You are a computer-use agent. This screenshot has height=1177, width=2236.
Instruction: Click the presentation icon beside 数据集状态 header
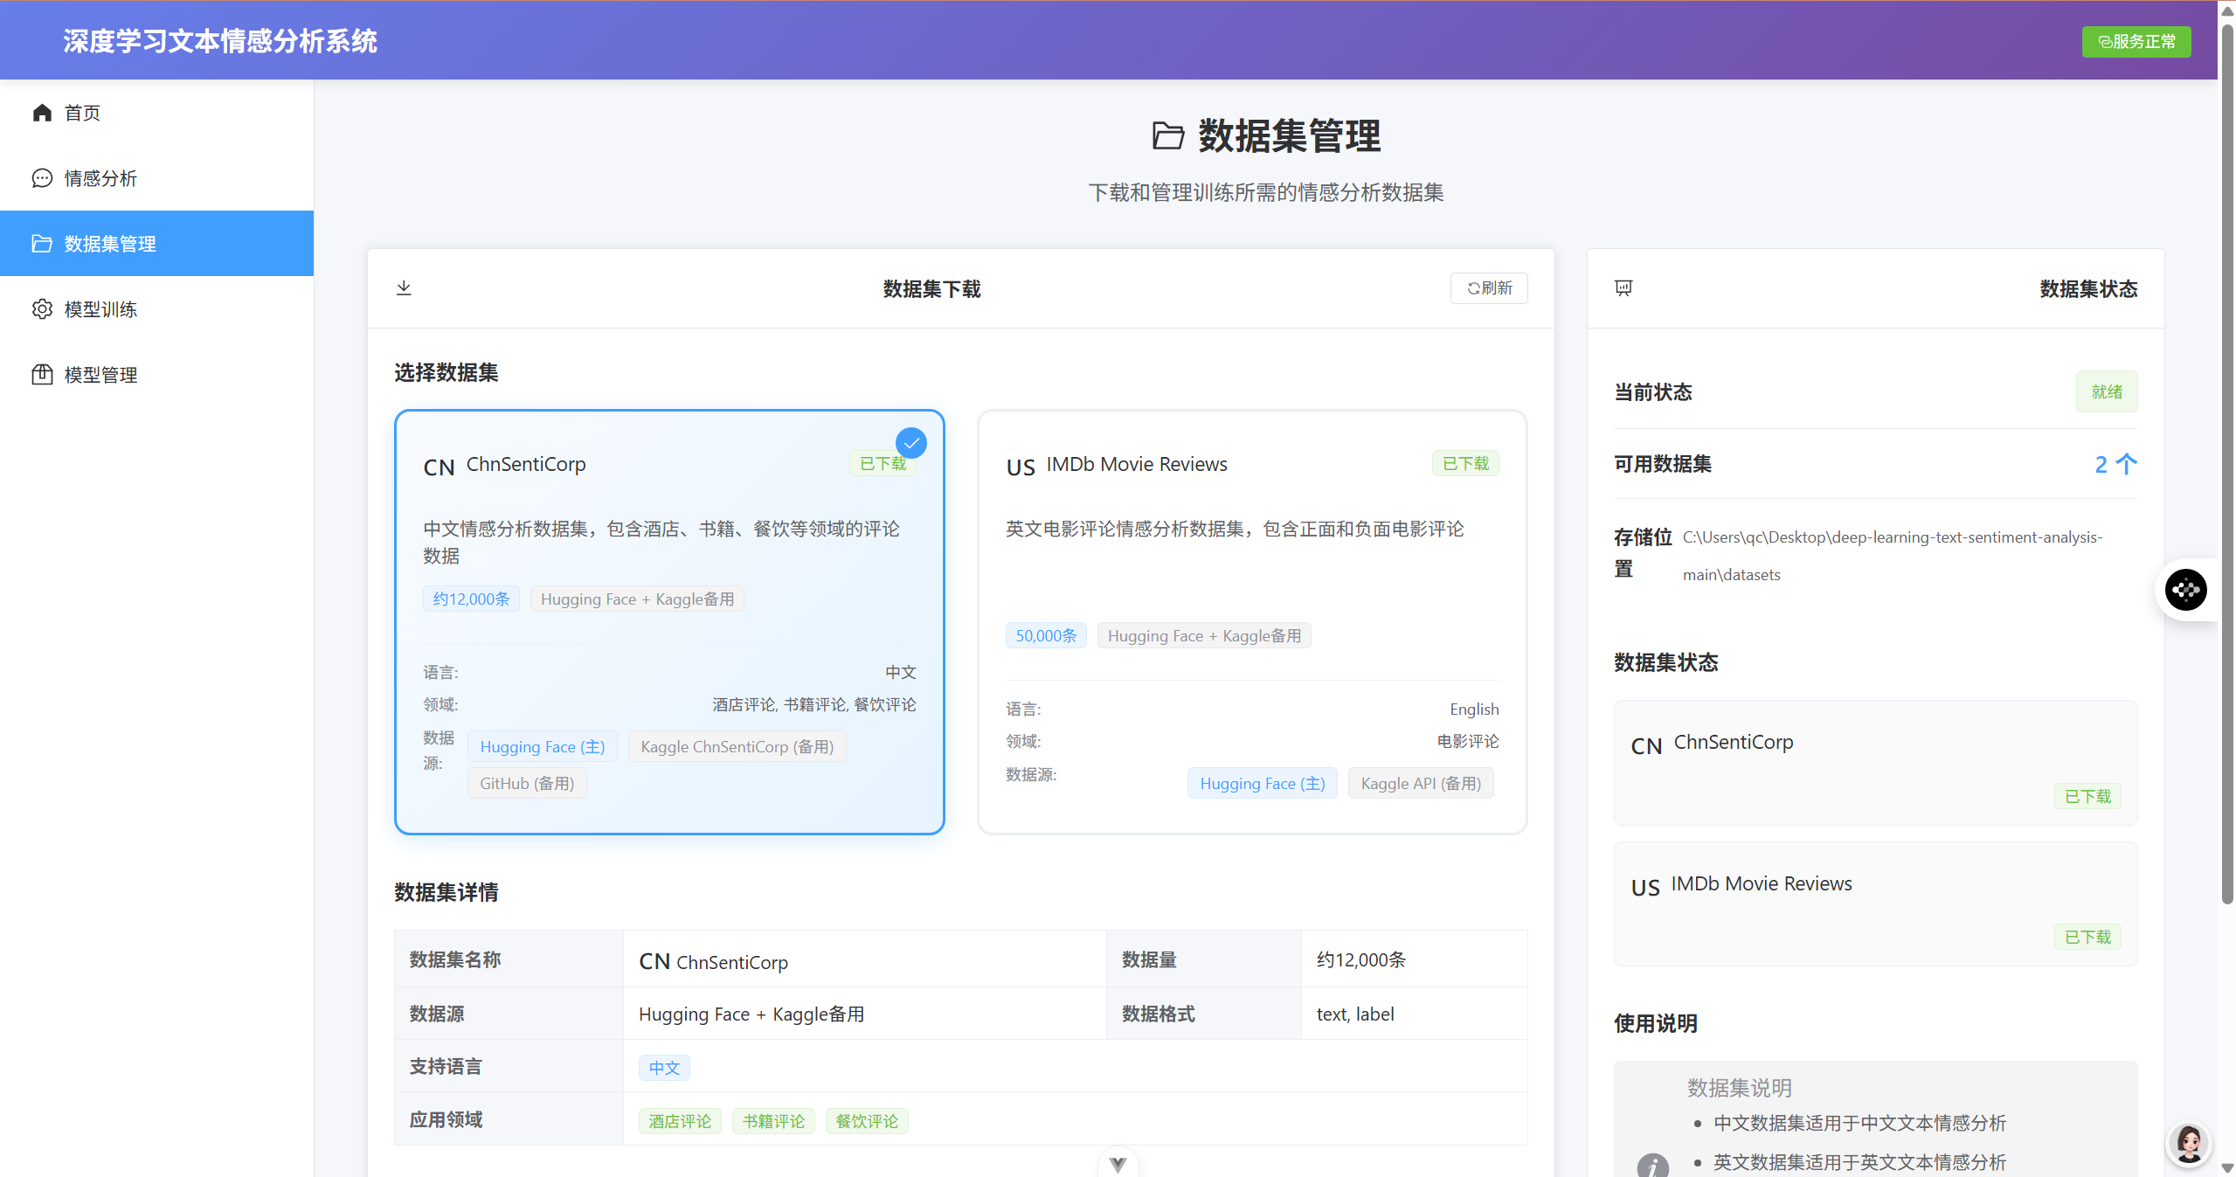pyautogui.click(x=1623, y=288)
